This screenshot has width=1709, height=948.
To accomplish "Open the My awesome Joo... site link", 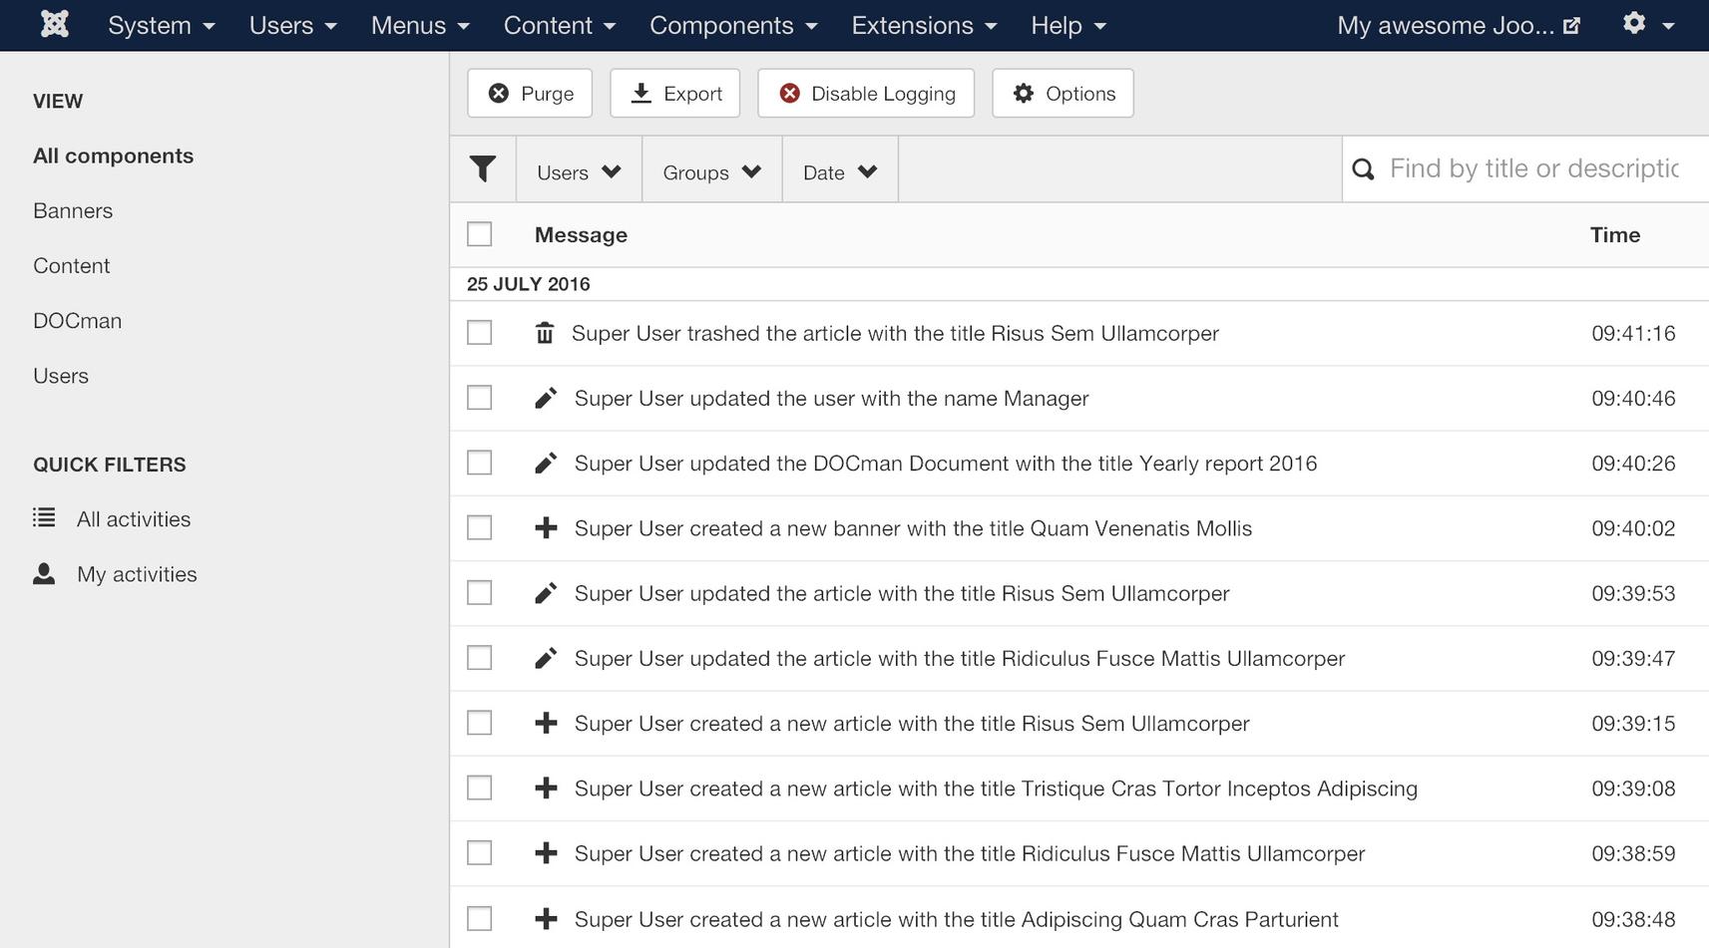I will point(1458,25).
